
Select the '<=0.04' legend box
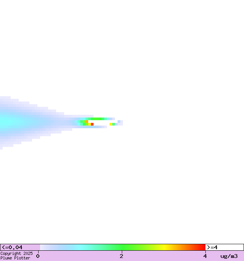pyautogui.click(x=20, y=247)
